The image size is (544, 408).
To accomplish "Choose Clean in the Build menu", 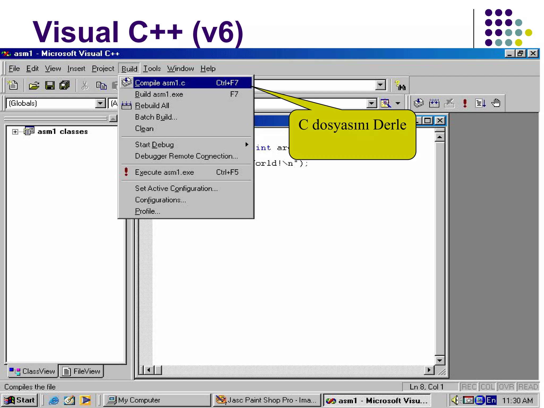I will (x=186, y=129).
